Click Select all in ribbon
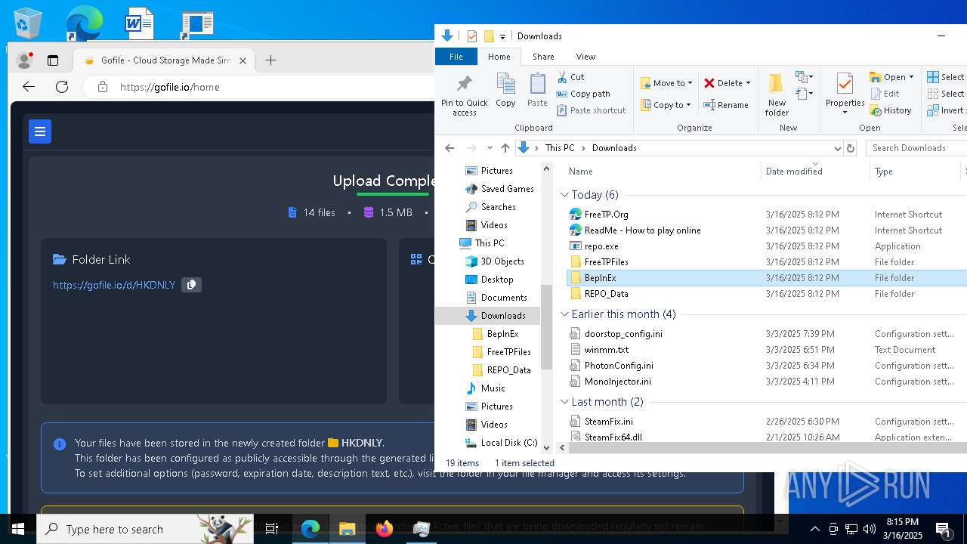The height and width of the screenshot is (544, 967). point(946,77)
